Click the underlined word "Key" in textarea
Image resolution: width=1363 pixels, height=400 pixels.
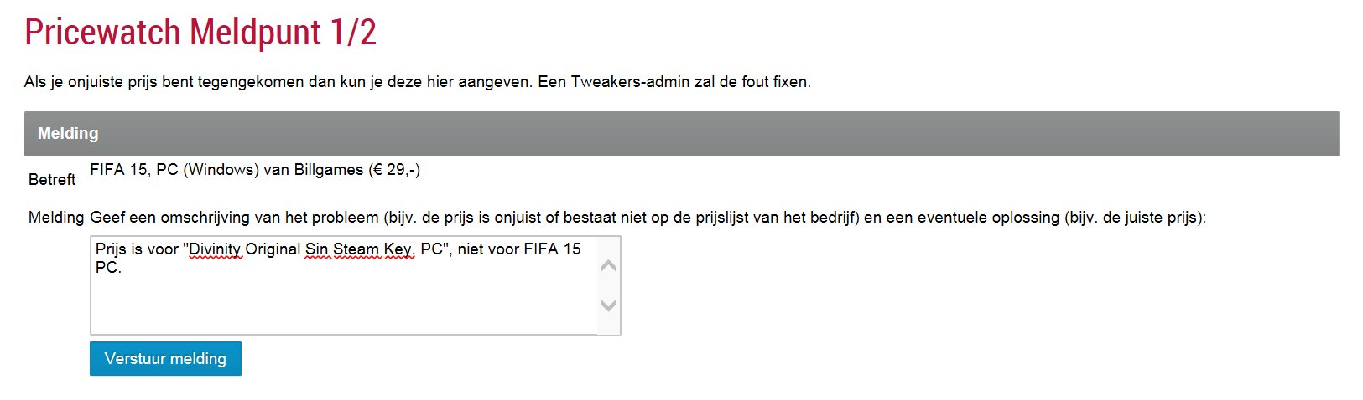(x=398, y=249)
